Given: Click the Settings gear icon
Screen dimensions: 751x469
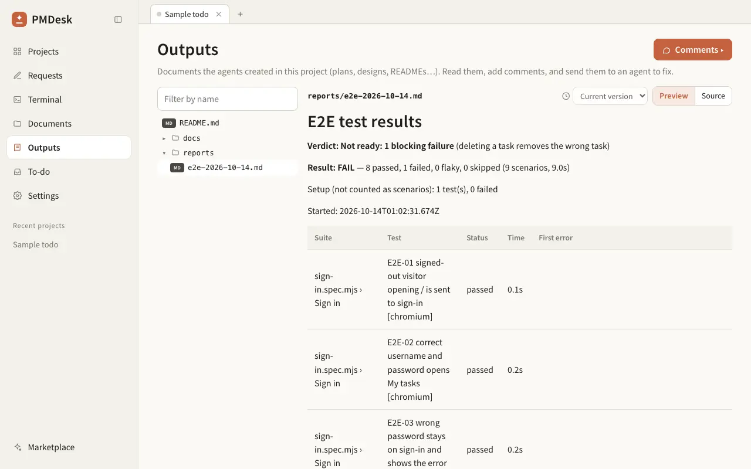Looking at the screenshot, I should pyautogui.click(x=18, y=196).
